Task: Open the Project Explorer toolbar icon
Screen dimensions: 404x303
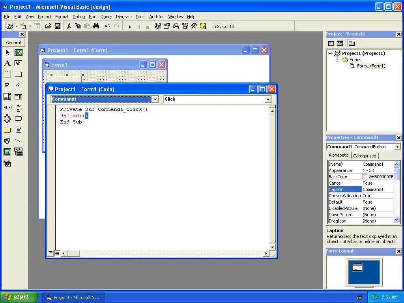Action: 158,26
